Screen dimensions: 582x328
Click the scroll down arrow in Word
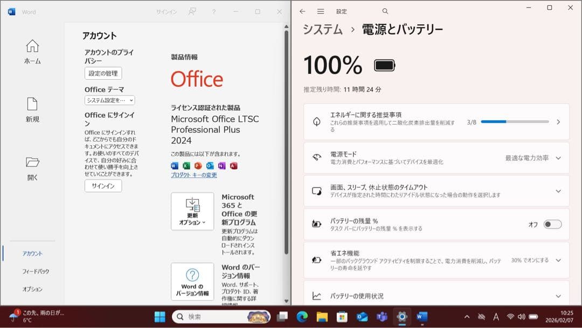click(x=286, y=301)
